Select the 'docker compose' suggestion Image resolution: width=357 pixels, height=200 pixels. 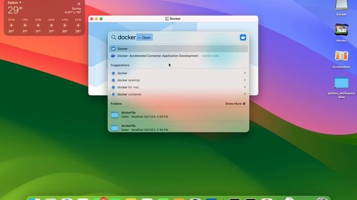point(178,94)
